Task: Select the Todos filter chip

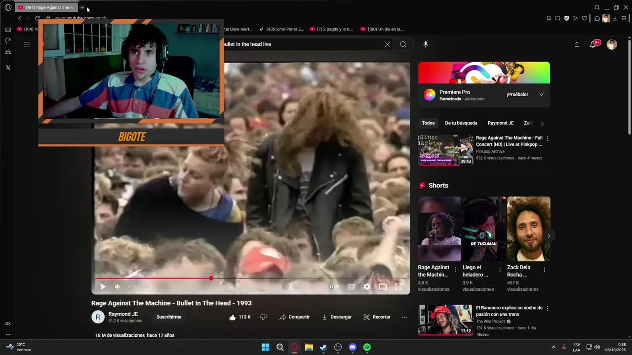Action: tap(428, 123)
